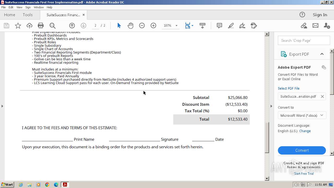Viewport: 334px width, 188px height.
Task: Click the Total amount $12,533.40
Action: point(237,119)
